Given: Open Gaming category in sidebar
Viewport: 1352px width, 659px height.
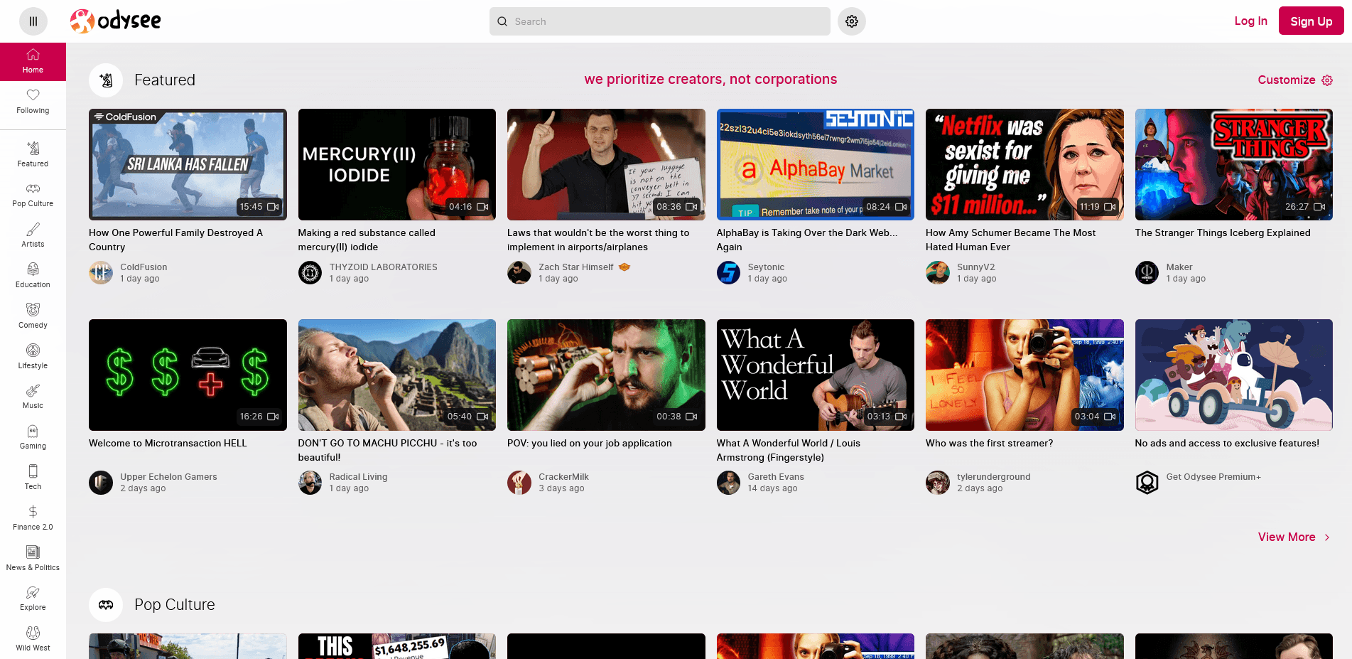Looking at the screenshot, I should click(x=33, y=437).
